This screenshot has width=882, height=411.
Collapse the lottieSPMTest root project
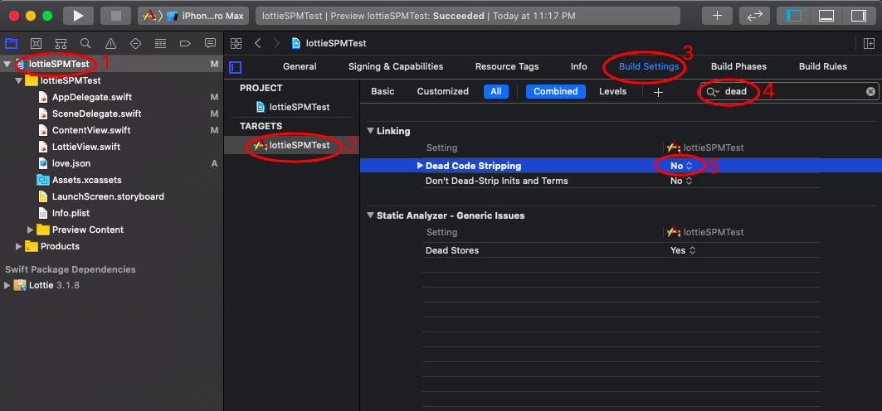(7, 64)
